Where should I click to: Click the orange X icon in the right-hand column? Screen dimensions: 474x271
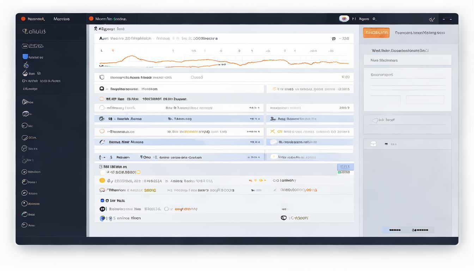tap(272, 131)
